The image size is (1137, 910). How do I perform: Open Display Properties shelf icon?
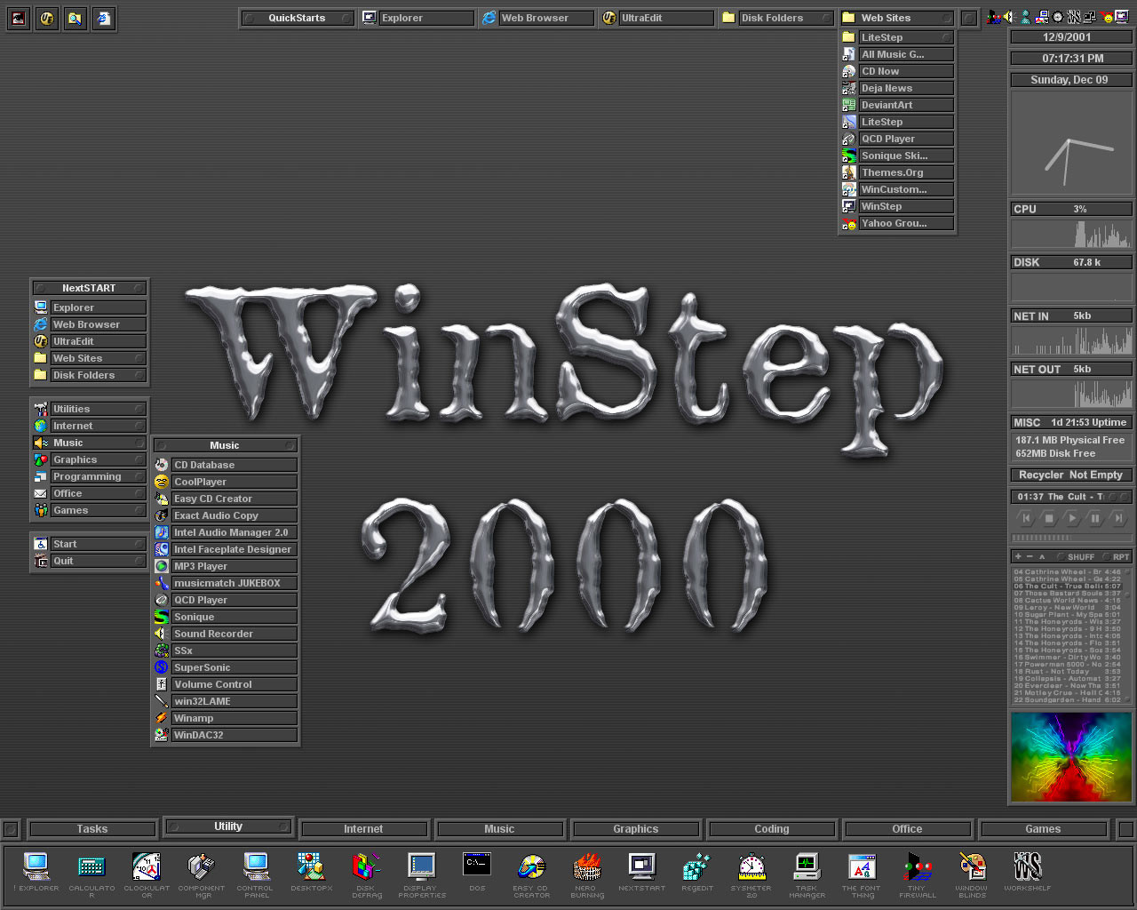click(421, 875)
